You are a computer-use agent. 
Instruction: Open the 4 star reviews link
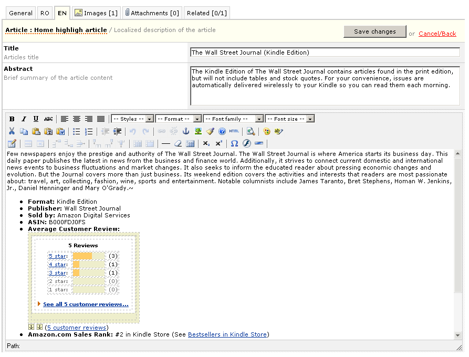[58, 264]
